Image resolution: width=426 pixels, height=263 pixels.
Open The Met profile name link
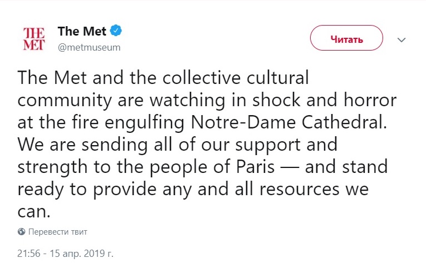coord(81,32)
